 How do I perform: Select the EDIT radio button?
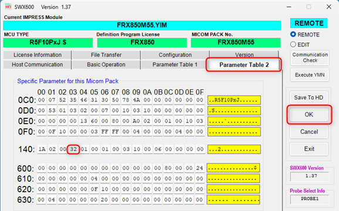click(x=293, y=45)
